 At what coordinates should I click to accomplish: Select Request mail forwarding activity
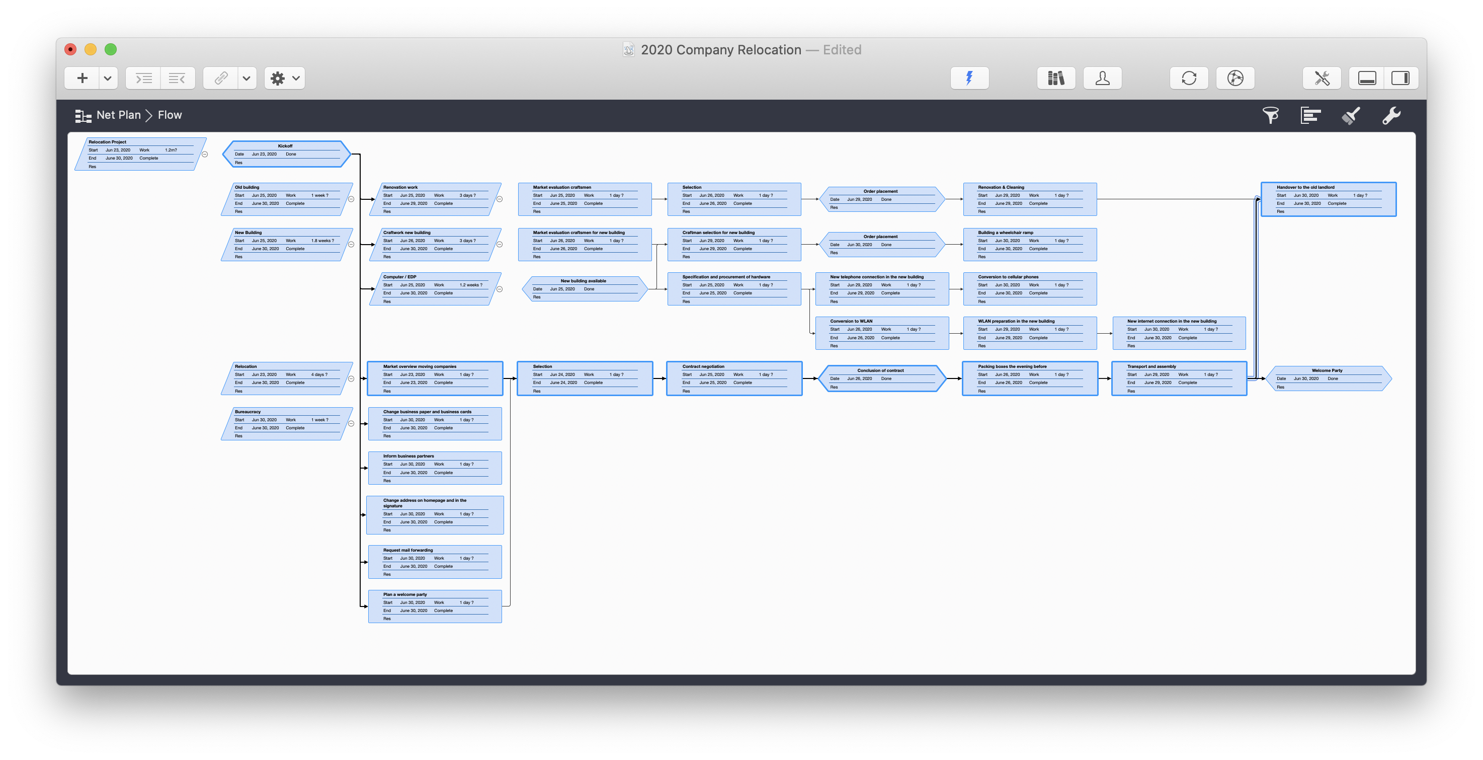(435, 562)
